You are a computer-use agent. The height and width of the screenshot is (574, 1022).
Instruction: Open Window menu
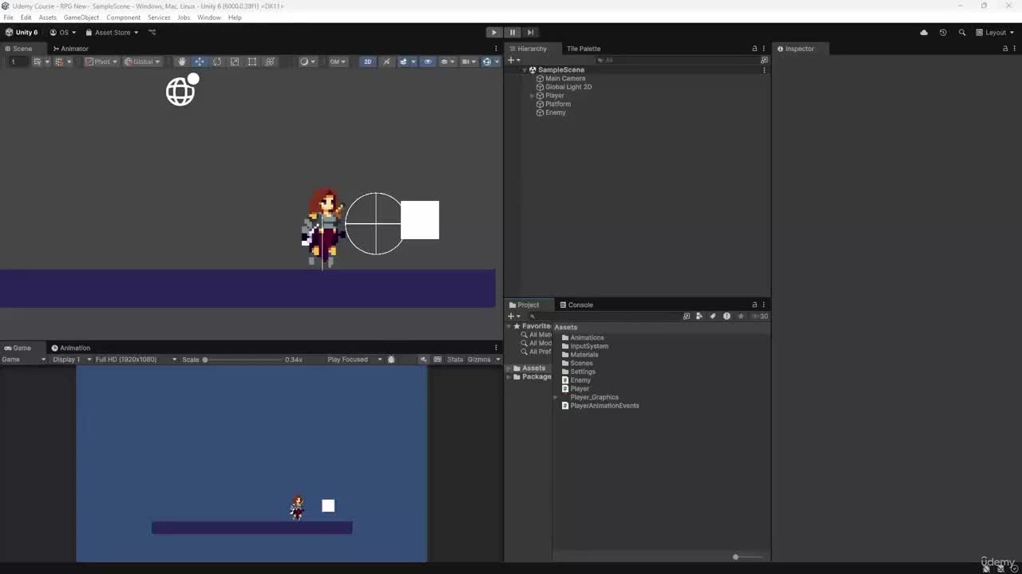tap(209, 18)
